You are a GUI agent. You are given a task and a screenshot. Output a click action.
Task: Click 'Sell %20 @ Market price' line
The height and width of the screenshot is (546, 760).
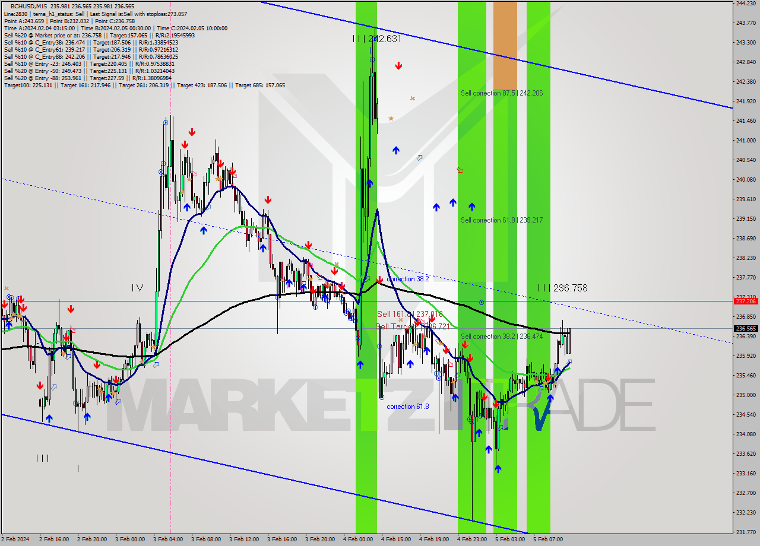[99, 35]
